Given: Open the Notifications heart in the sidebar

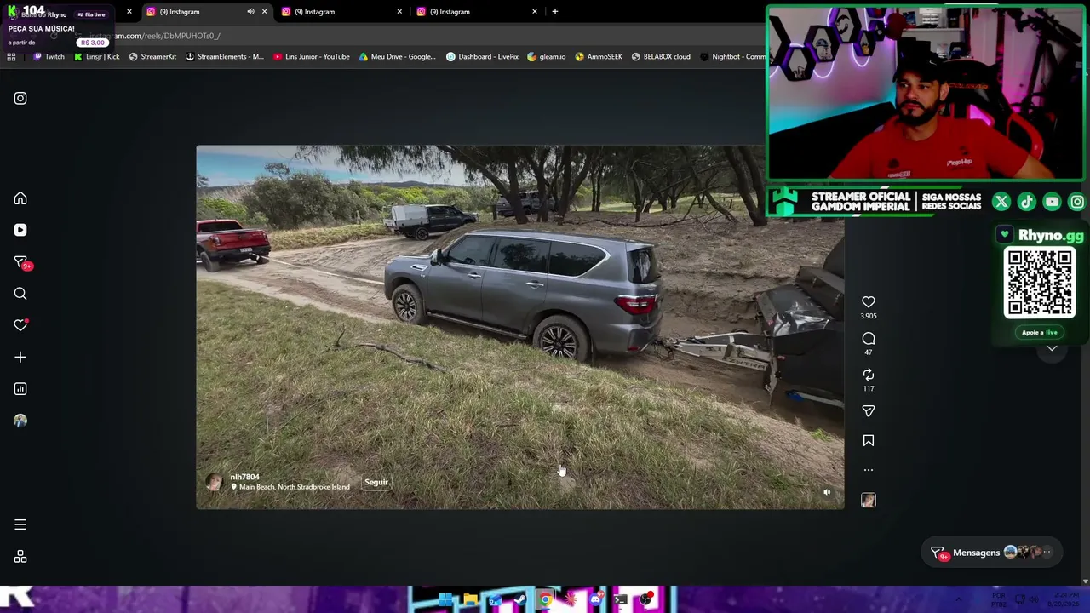Looking at the screenshot, I should 20,325.
